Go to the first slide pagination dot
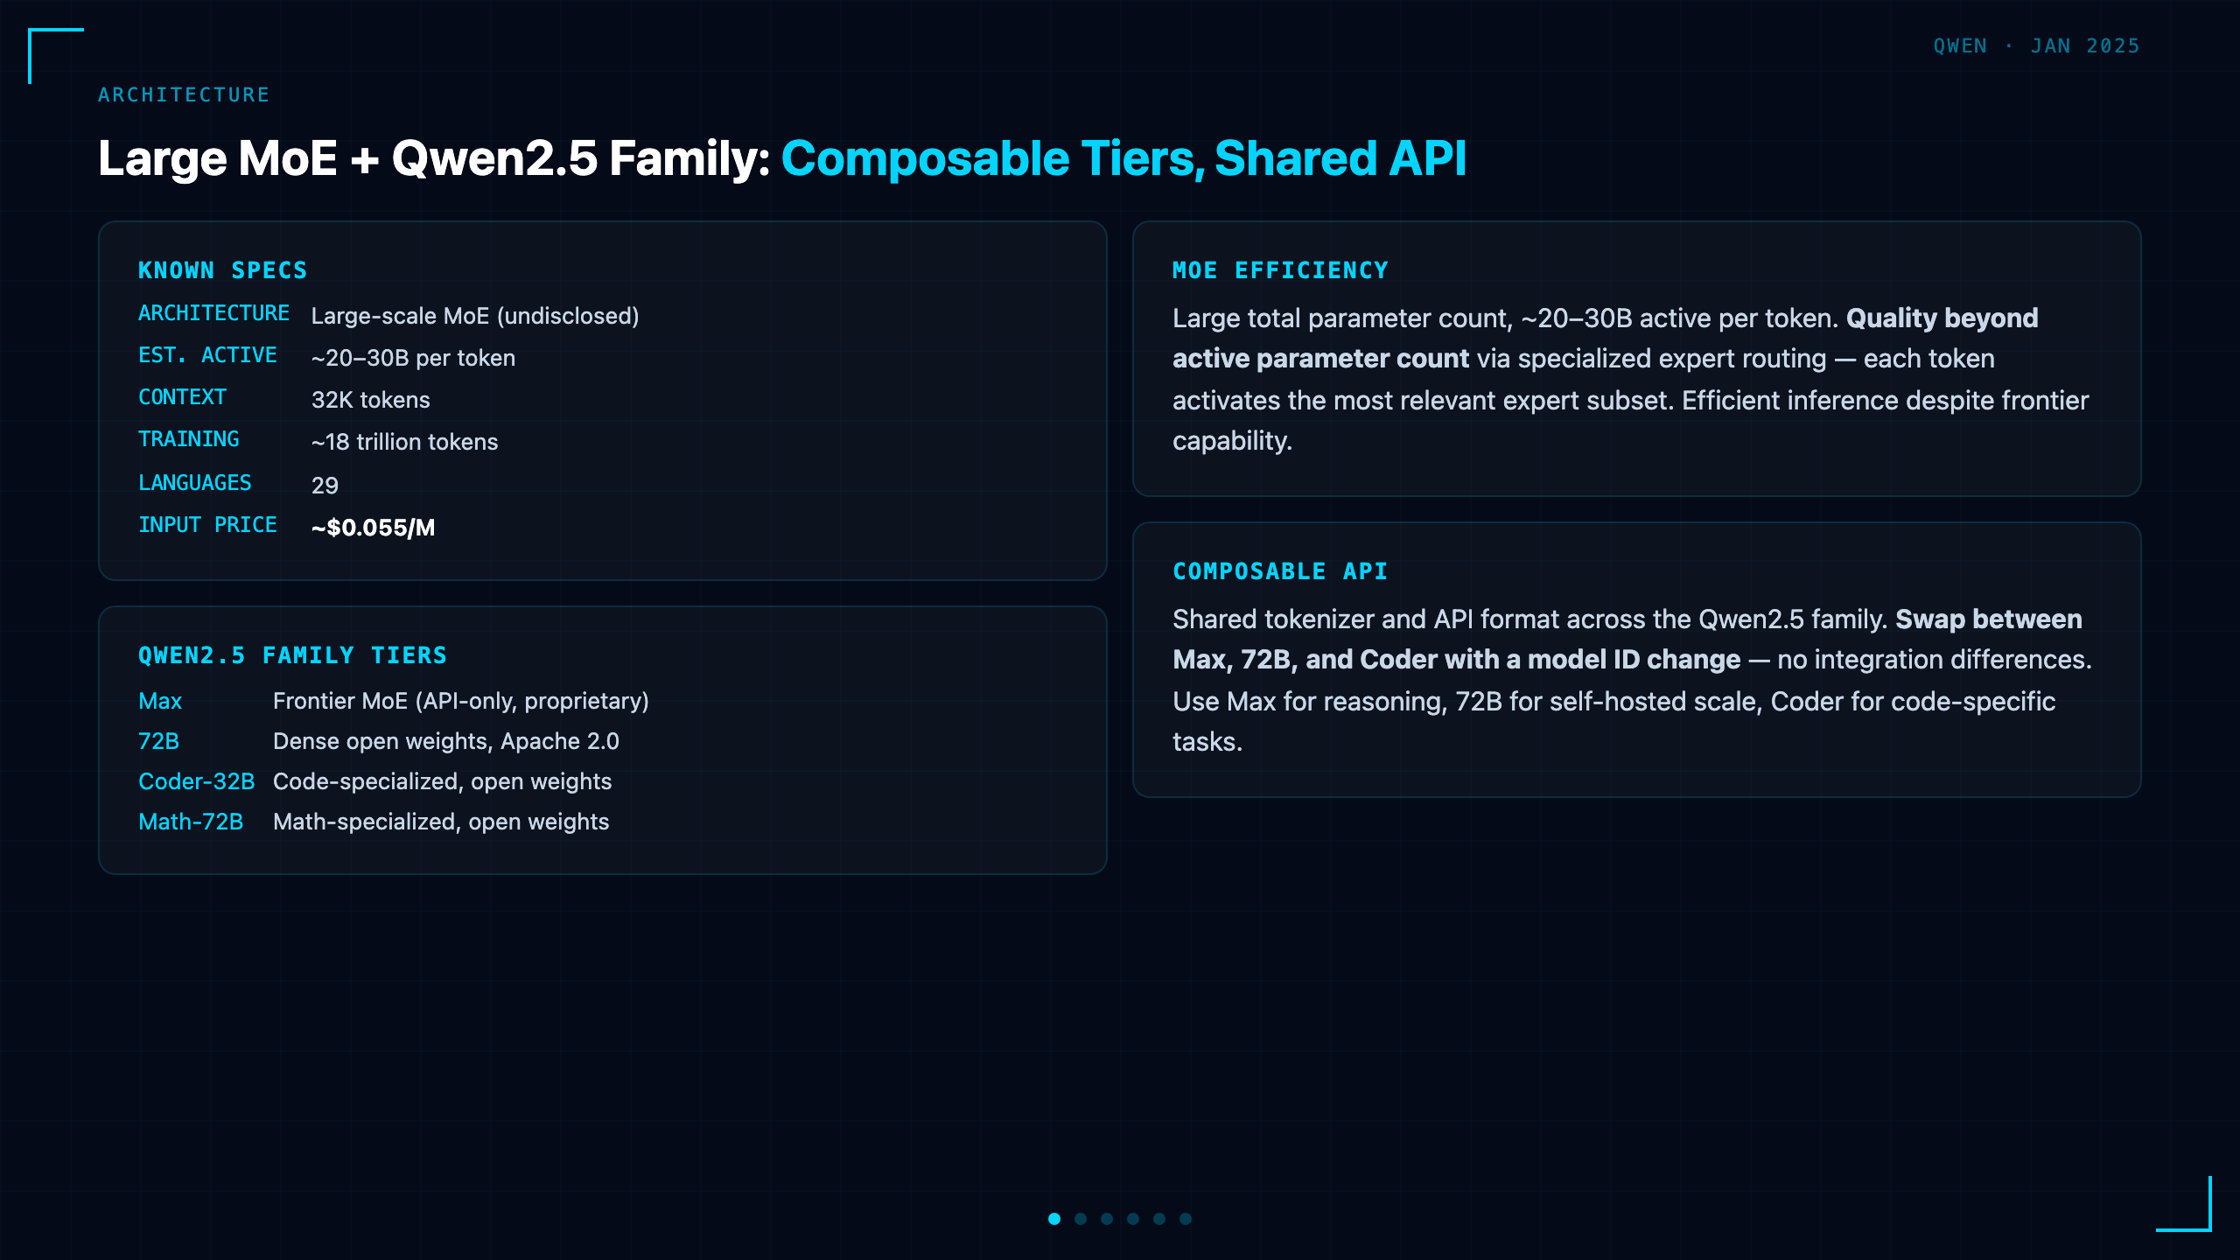 (x=1054, y=1219)
